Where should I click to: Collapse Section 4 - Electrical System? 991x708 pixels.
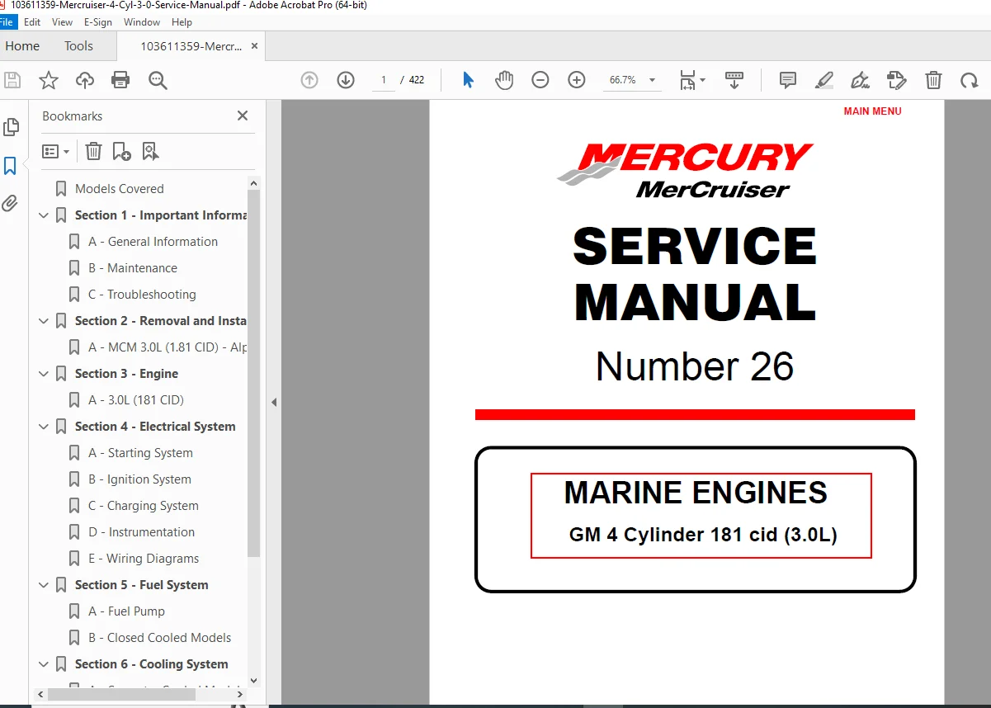point(44,427)
